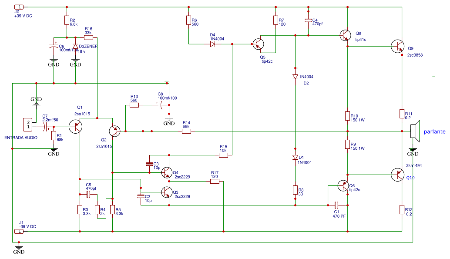This screenshot has height=259, width=450.
Task: Select the R8 resistor symbol
Action: coord(296,190)
